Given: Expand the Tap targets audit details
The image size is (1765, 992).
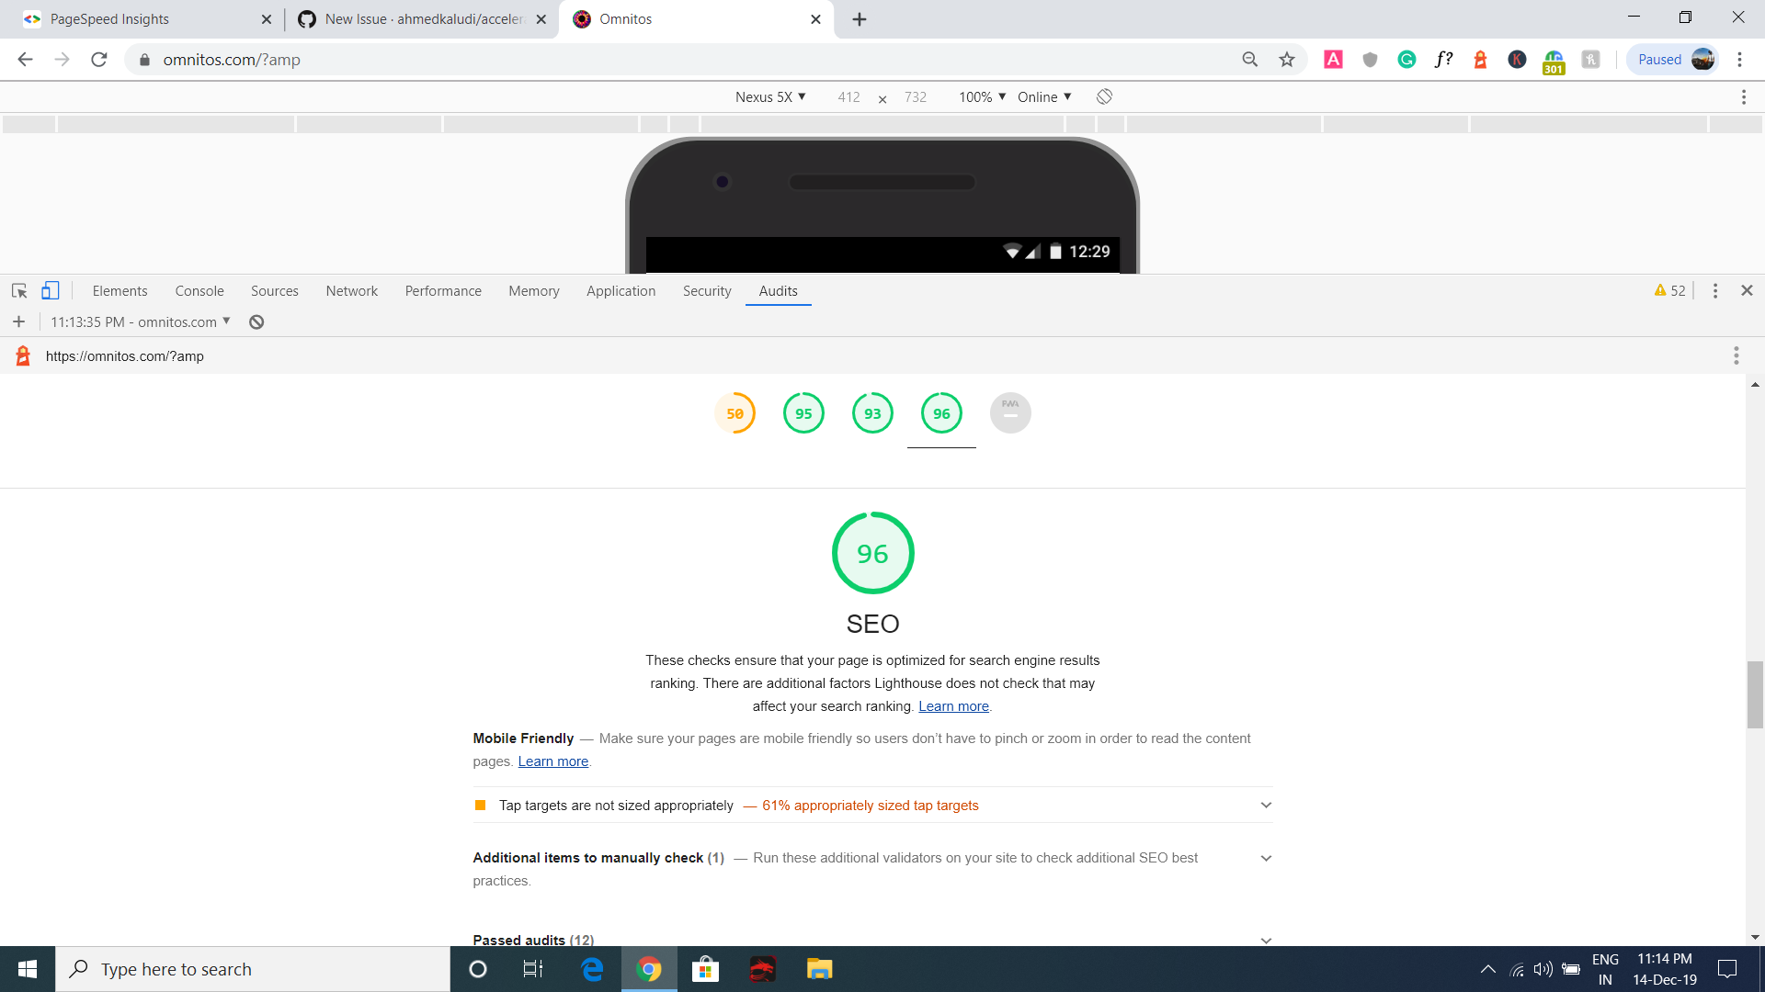Looking at the screenshot, I should (x=1266, y=805).
